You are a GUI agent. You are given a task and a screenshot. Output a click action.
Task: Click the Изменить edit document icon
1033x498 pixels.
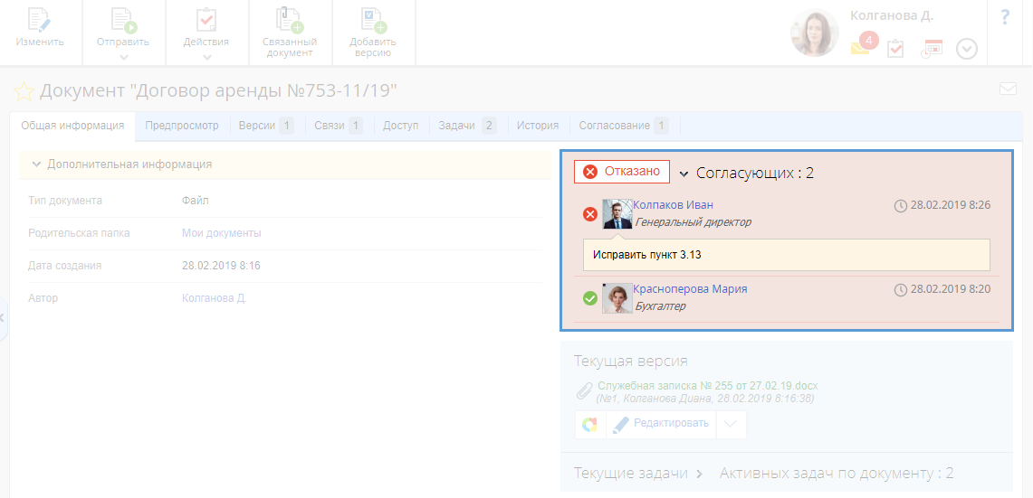tap(40, 22)
